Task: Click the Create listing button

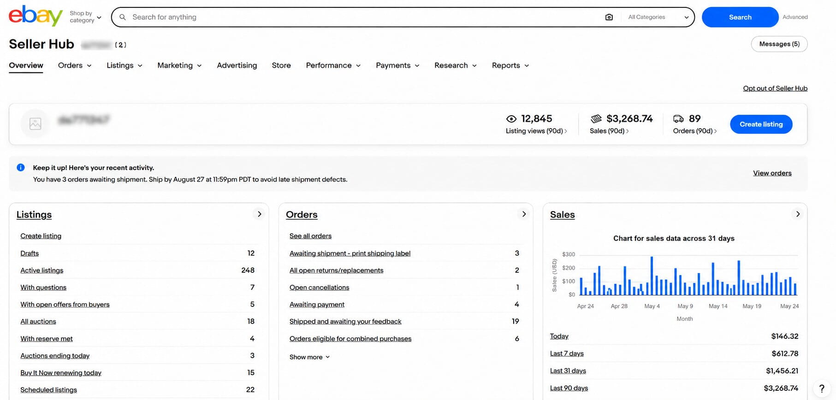Action: (761, 124)
